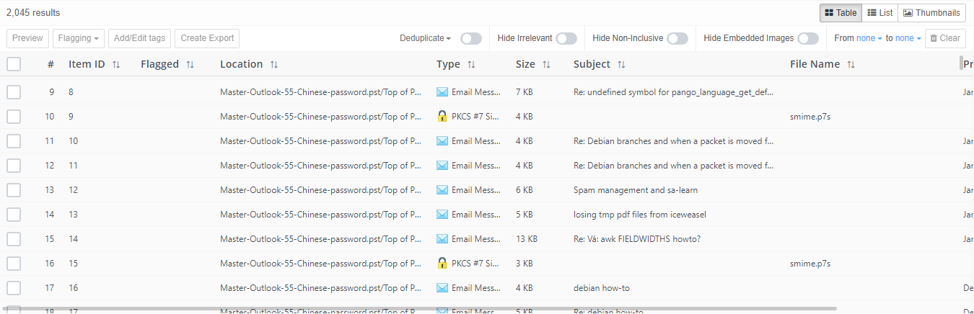Toggle the Deduplicate switch
Viewport: 974px width, 314px height.
pos(470,38)
